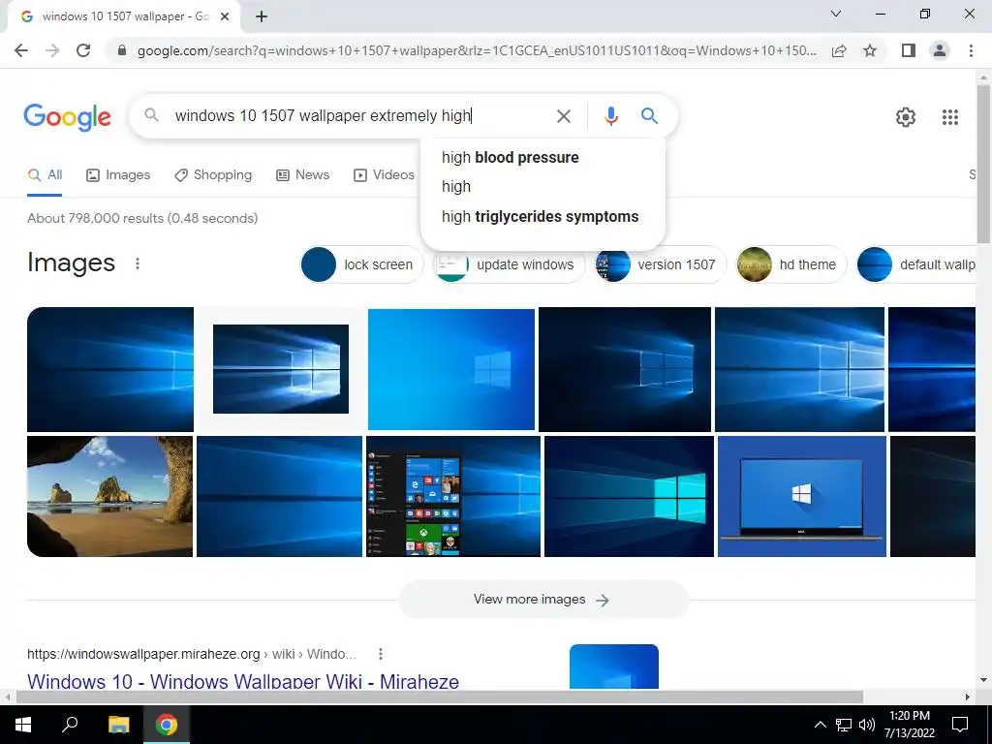Open the volume control in system tray
This screenshot has height=744, width=992.
point(867,725)
